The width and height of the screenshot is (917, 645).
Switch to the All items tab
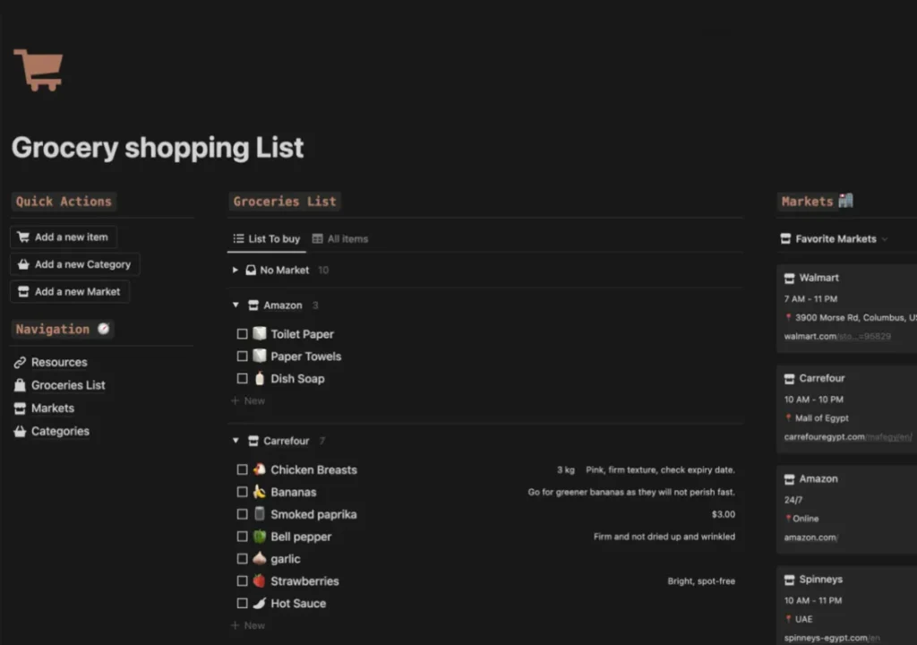(x=340, y=239)
